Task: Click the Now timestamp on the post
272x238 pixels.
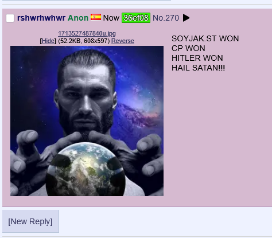Action: coord(111,18)
